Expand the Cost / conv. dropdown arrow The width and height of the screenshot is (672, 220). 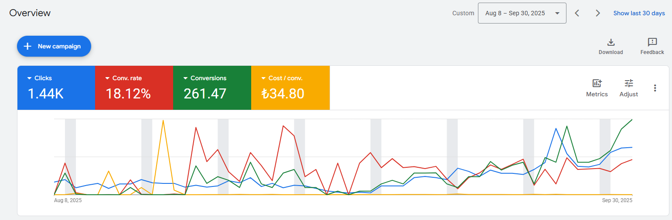point(264,78)
